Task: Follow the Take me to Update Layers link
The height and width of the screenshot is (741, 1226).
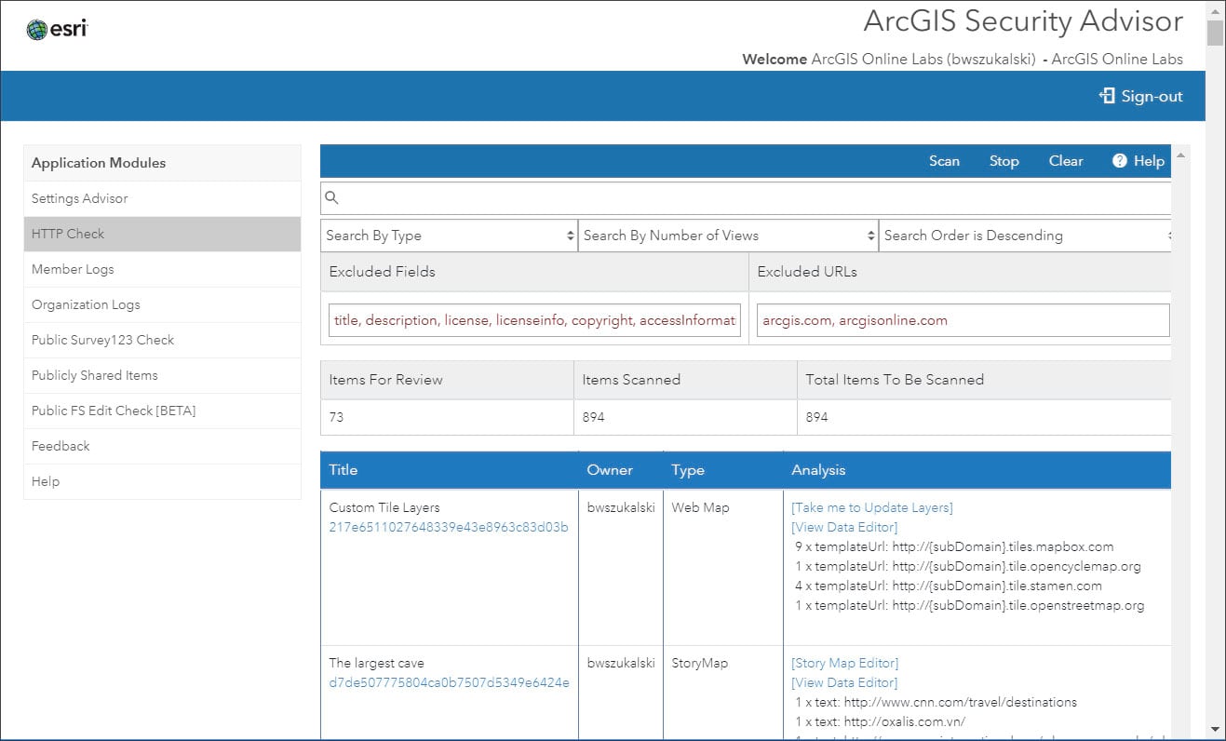Action: tap(872, 507)
